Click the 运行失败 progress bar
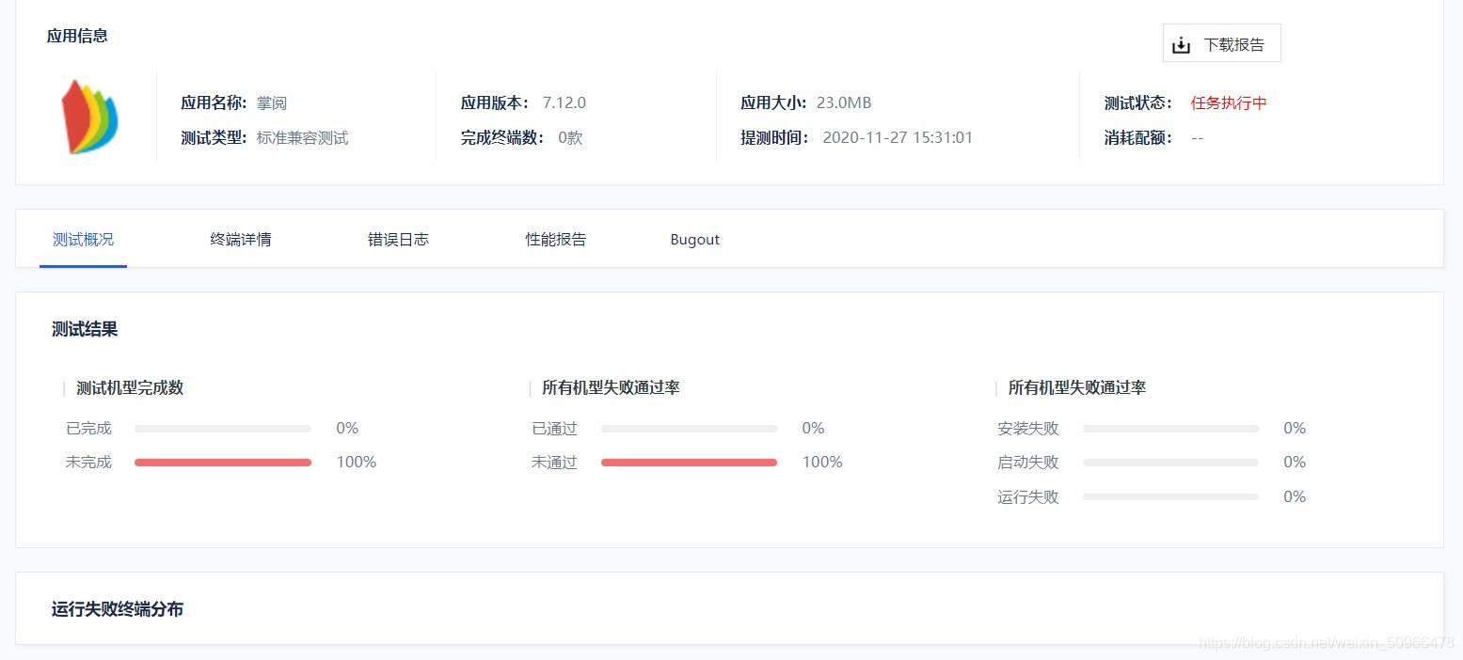 (1170, 496)
